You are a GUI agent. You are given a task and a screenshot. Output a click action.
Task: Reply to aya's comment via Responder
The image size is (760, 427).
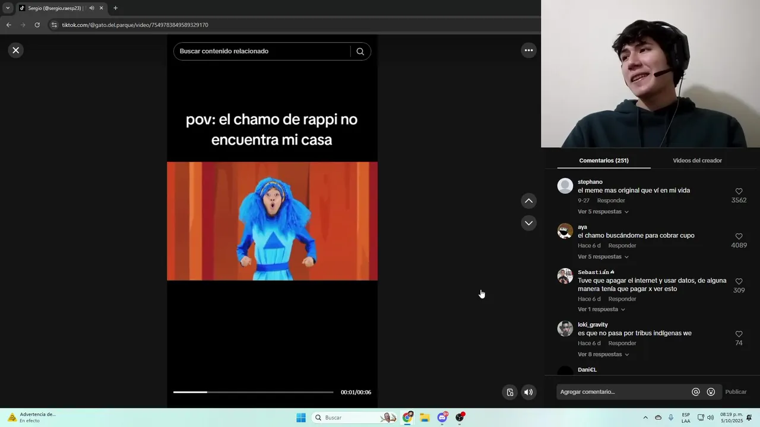[622, 246]
